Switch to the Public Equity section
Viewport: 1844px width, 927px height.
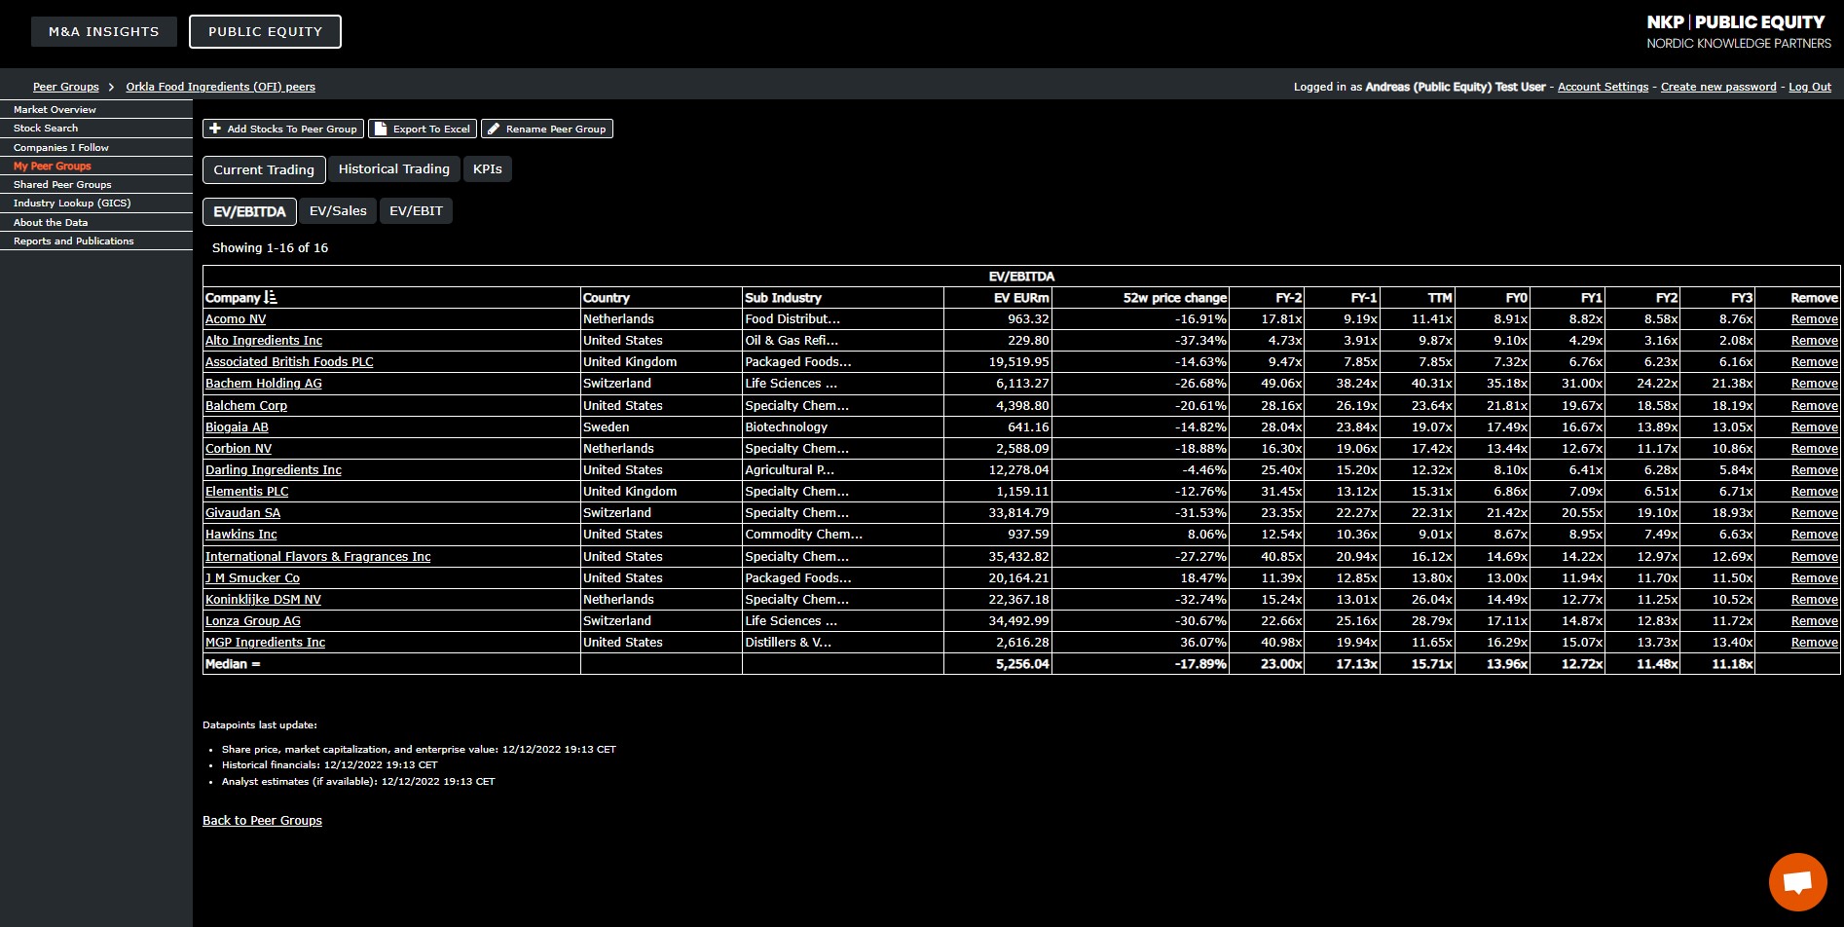tap(265, 31)
